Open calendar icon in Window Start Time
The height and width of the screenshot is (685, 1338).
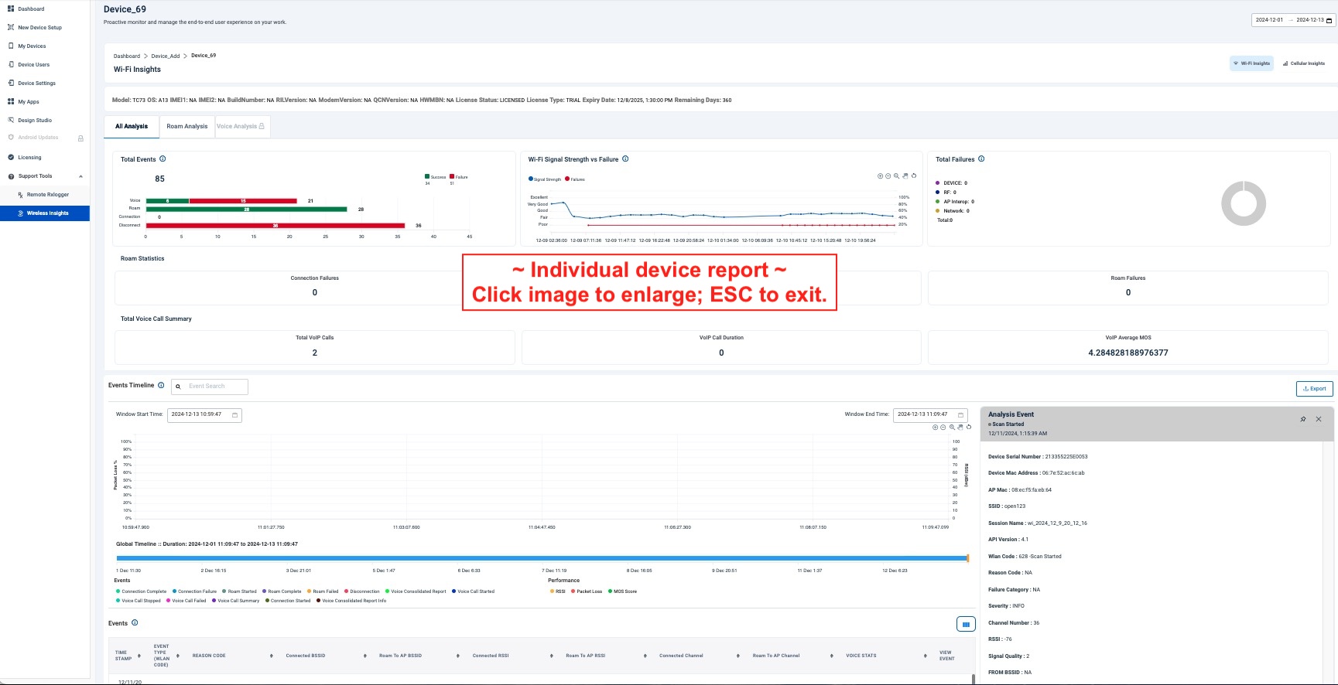point(235,415)
